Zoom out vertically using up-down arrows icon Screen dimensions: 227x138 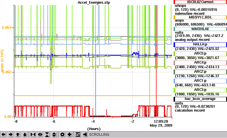coord(54,135)
